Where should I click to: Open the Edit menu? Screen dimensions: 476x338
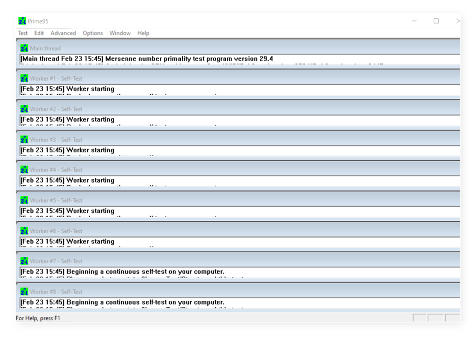(39, 33)
